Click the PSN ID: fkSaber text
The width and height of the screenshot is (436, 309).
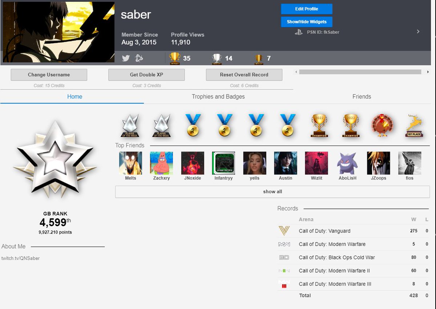click(323, 32)
